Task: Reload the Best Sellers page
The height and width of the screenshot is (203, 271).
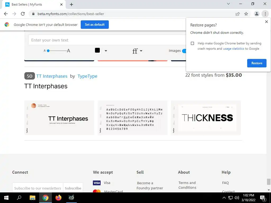Action: pos(23,14)
